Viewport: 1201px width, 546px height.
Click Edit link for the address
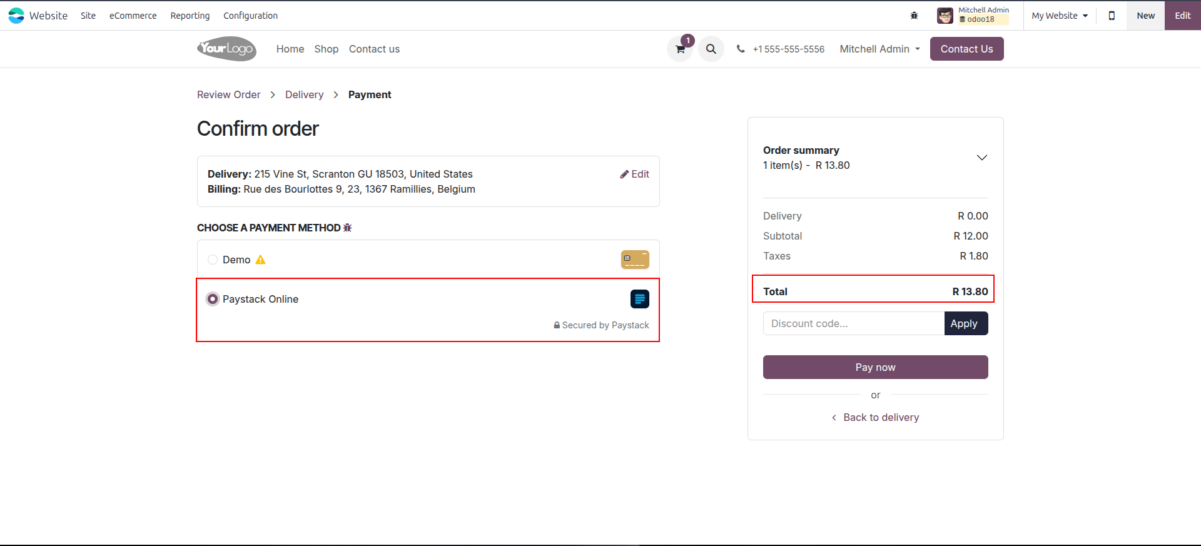(x=635, y=174)
